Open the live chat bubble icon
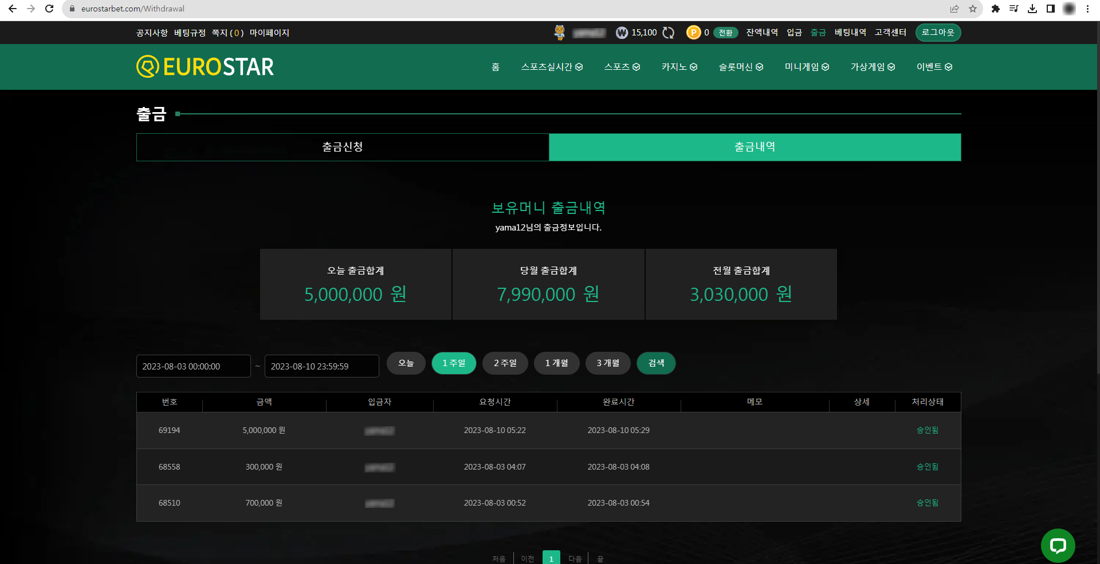Viewport: 1100px width, 564px height. (1058, 546)
